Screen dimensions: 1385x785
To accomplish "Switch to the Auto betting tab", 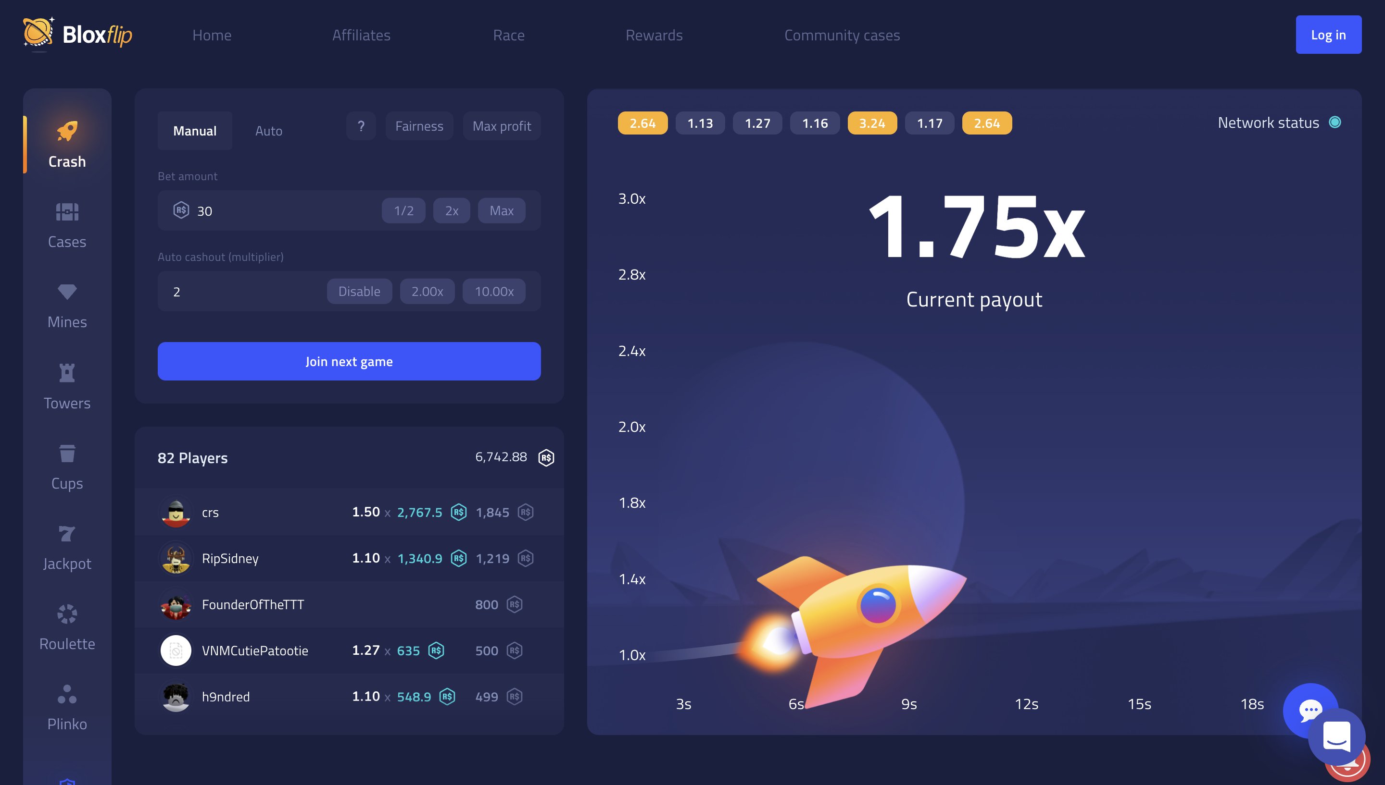I will [268, 129].
